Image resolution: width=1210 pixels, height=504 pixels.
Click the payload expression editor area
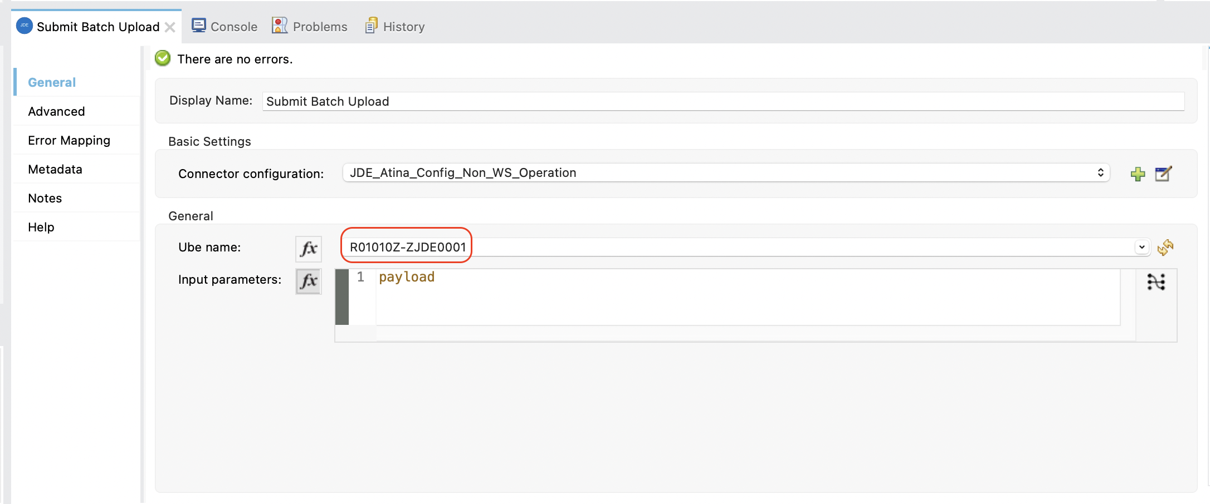747,297
